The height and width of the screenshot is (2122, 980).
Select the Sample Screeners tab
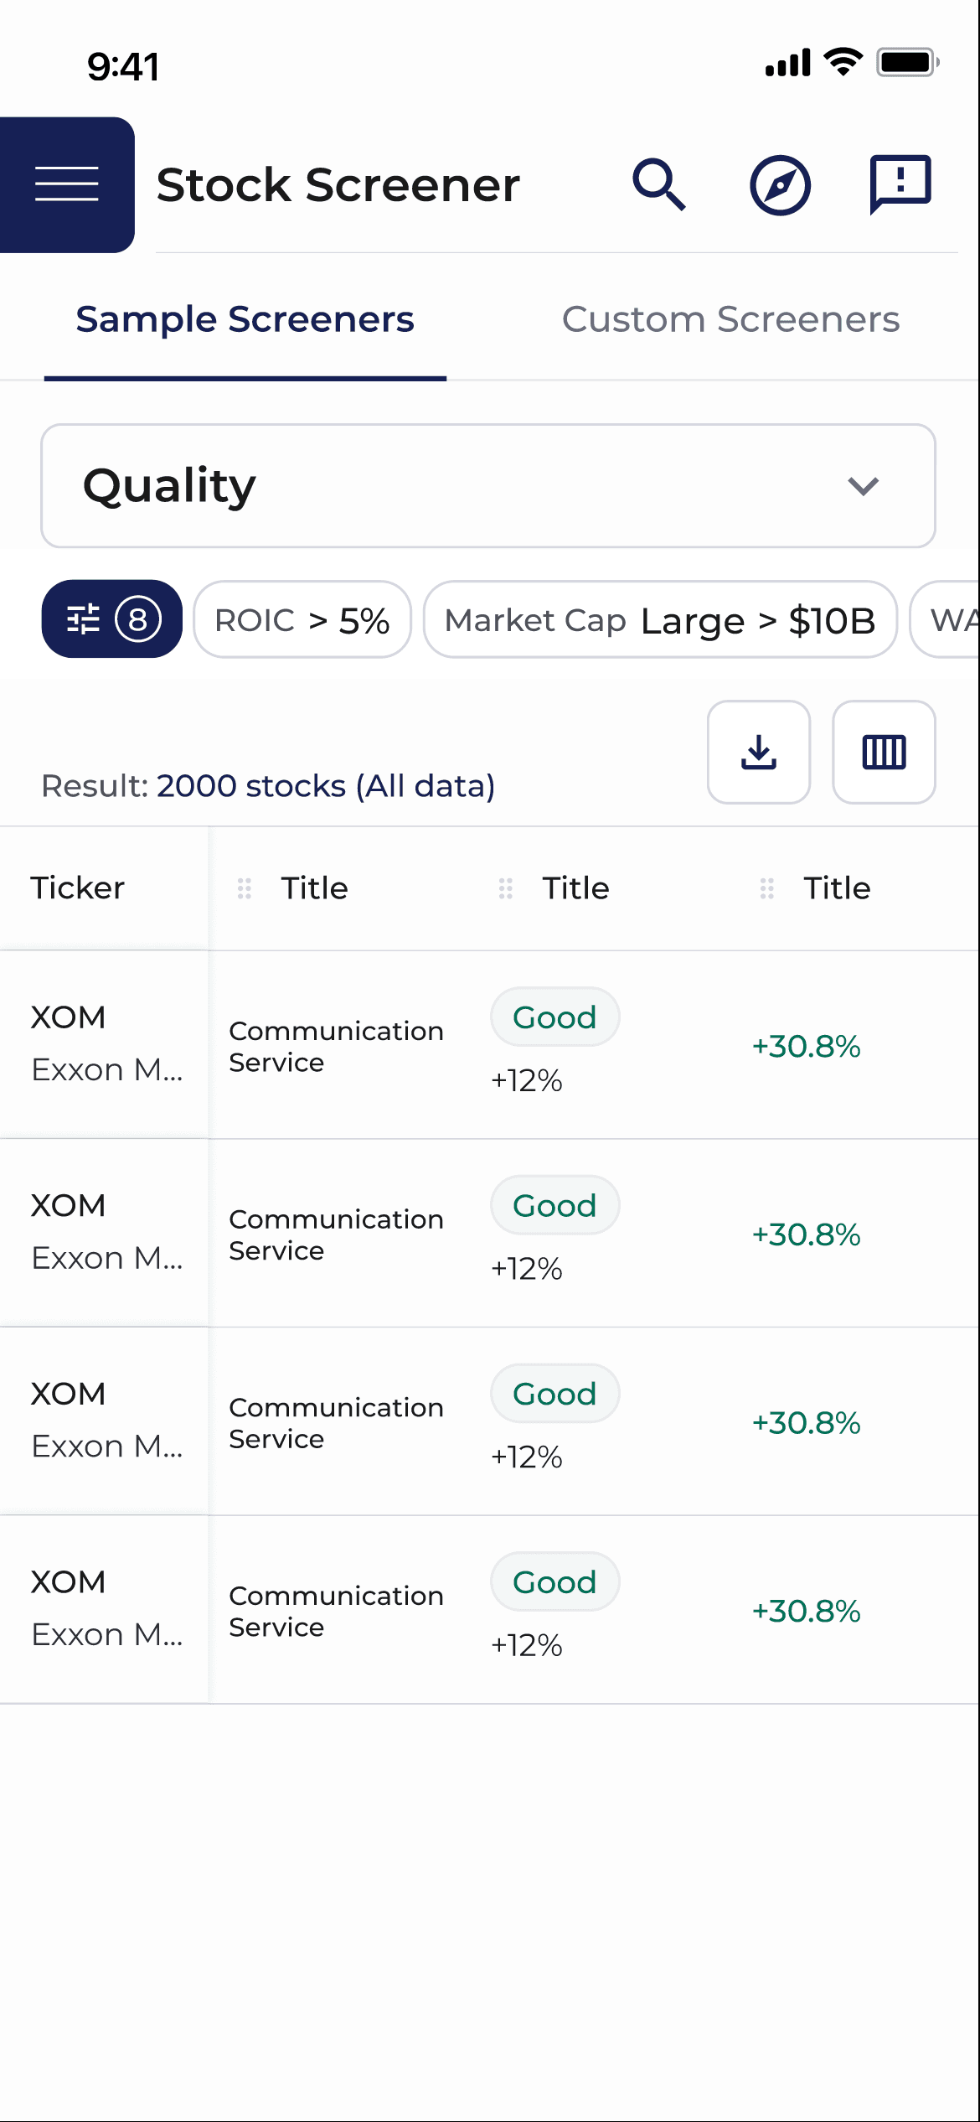(245, 319)
